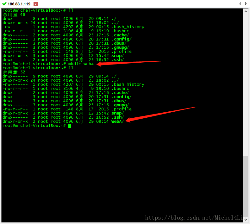Screen dimensions: 250x224
Task: Click file size '3106' in second listing
Action: tap(68, 89)
